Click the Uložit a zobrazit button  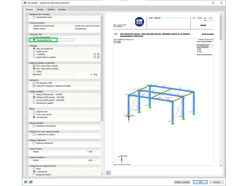point(182,182)
